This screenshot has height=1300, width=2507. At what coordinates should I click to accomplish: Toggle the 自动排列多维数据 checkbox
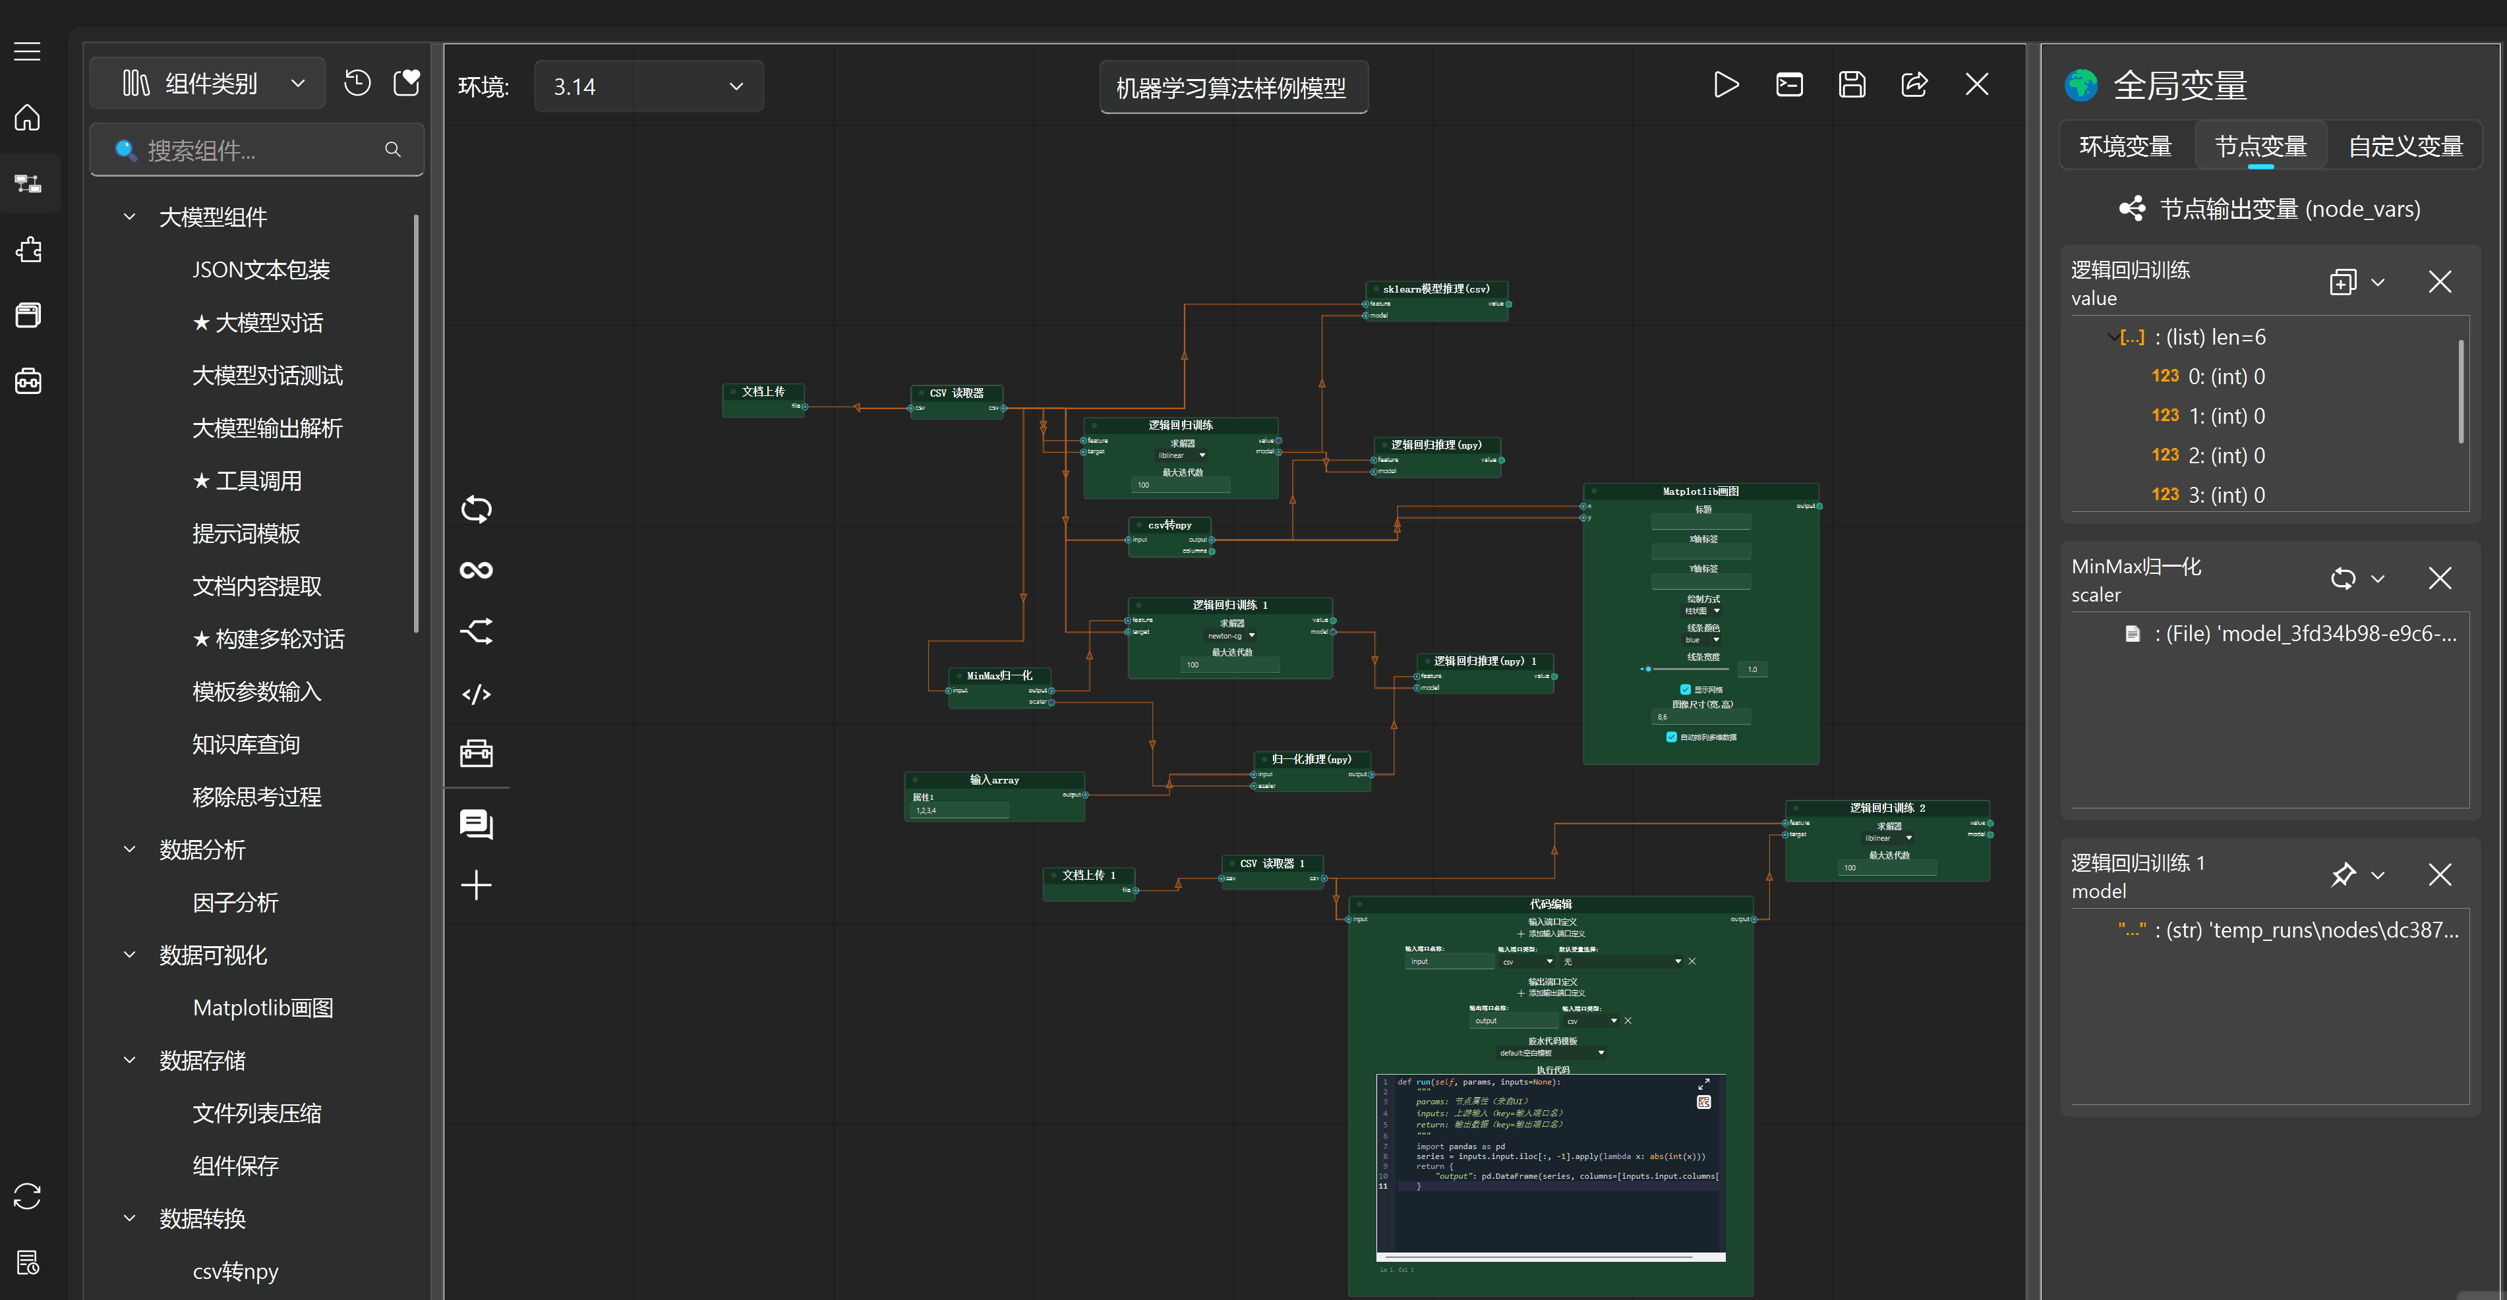(1672, 737)
